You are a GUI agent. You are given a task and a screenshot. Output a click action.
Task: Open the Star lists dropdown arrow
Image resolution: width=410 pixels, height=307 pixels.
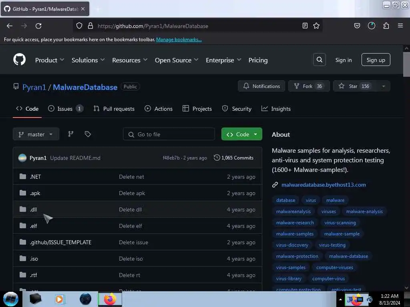coord(383,86)
